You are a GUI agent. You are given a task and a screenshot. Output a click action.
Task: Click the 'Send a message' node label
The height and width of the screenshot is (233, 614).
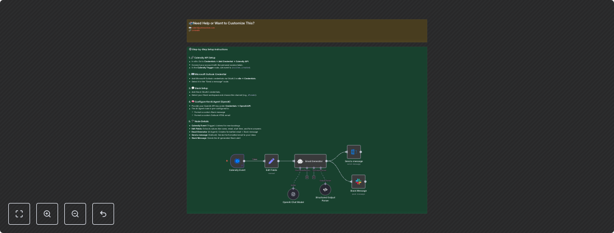354,161
